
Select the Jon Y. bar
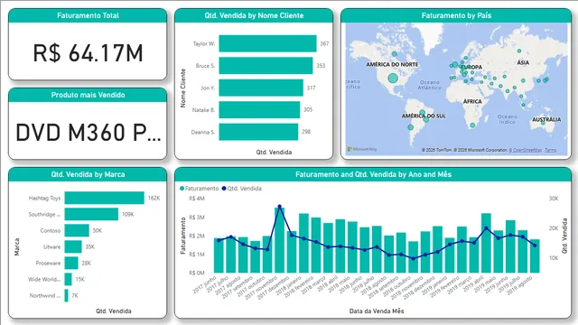click(261, 88)
